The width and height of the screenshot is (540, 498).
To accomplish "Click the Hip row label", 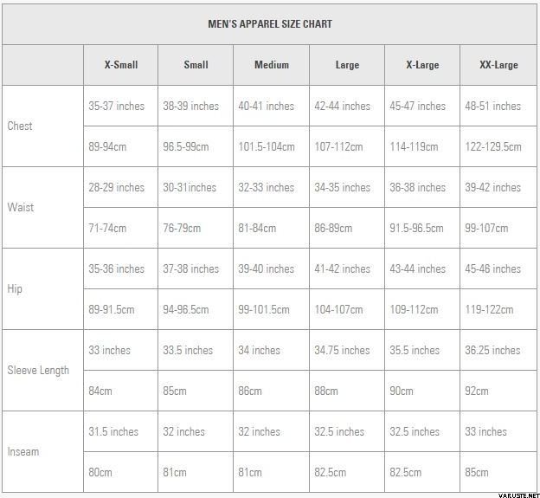I will [x=15, y=288].
